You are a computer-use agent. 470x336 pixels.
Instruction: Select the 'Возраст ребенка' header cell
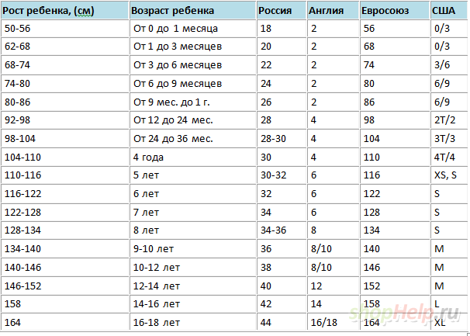[x=193, y=11]
